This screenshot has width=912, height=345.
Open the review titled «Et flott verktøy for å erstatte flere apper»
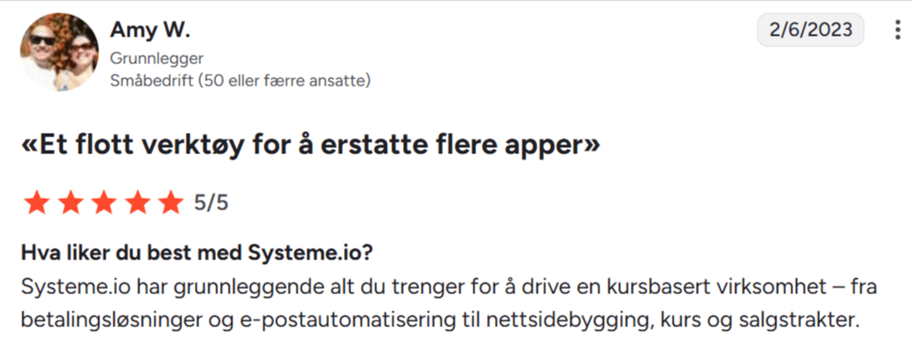click(310, 145)
